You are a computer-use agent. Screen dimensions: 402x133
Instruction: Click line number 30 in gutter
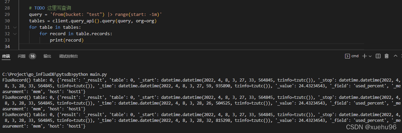click(7, 21)
